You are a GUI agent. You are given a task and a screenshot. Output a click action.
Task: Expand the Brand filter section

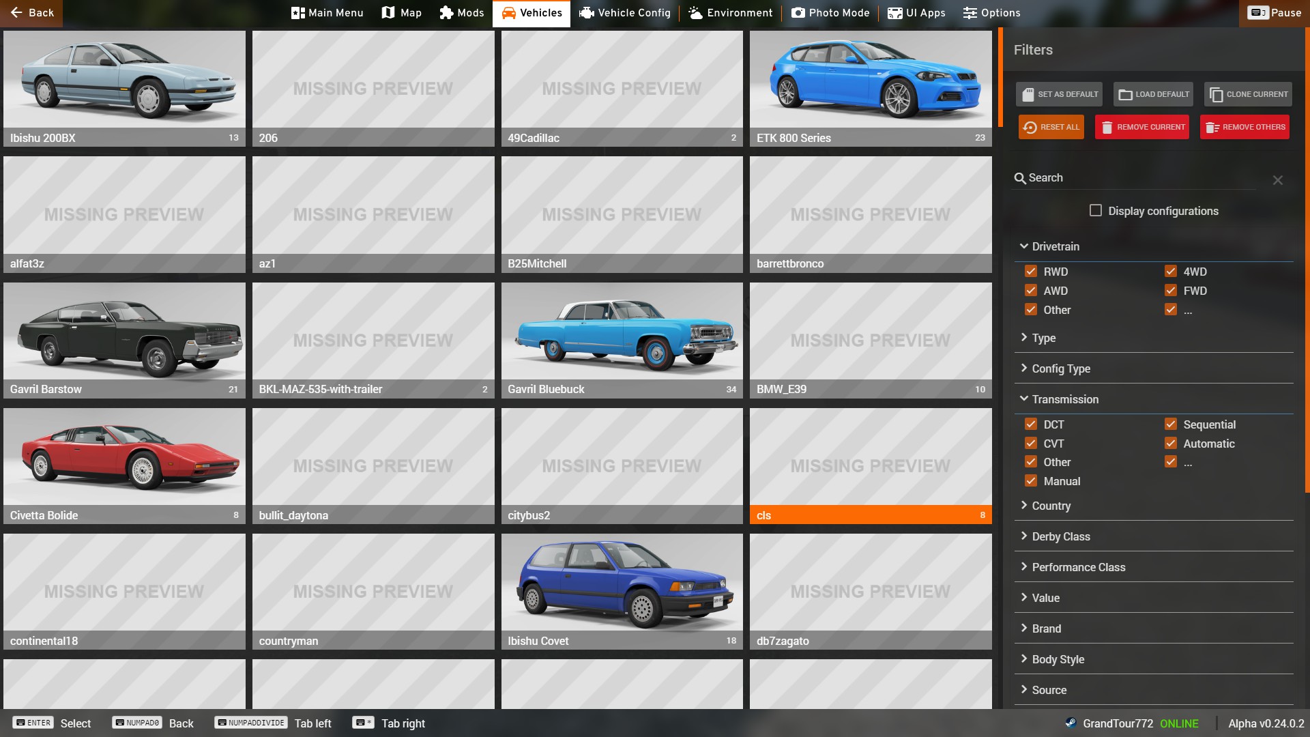click(x=1154, y=628)
